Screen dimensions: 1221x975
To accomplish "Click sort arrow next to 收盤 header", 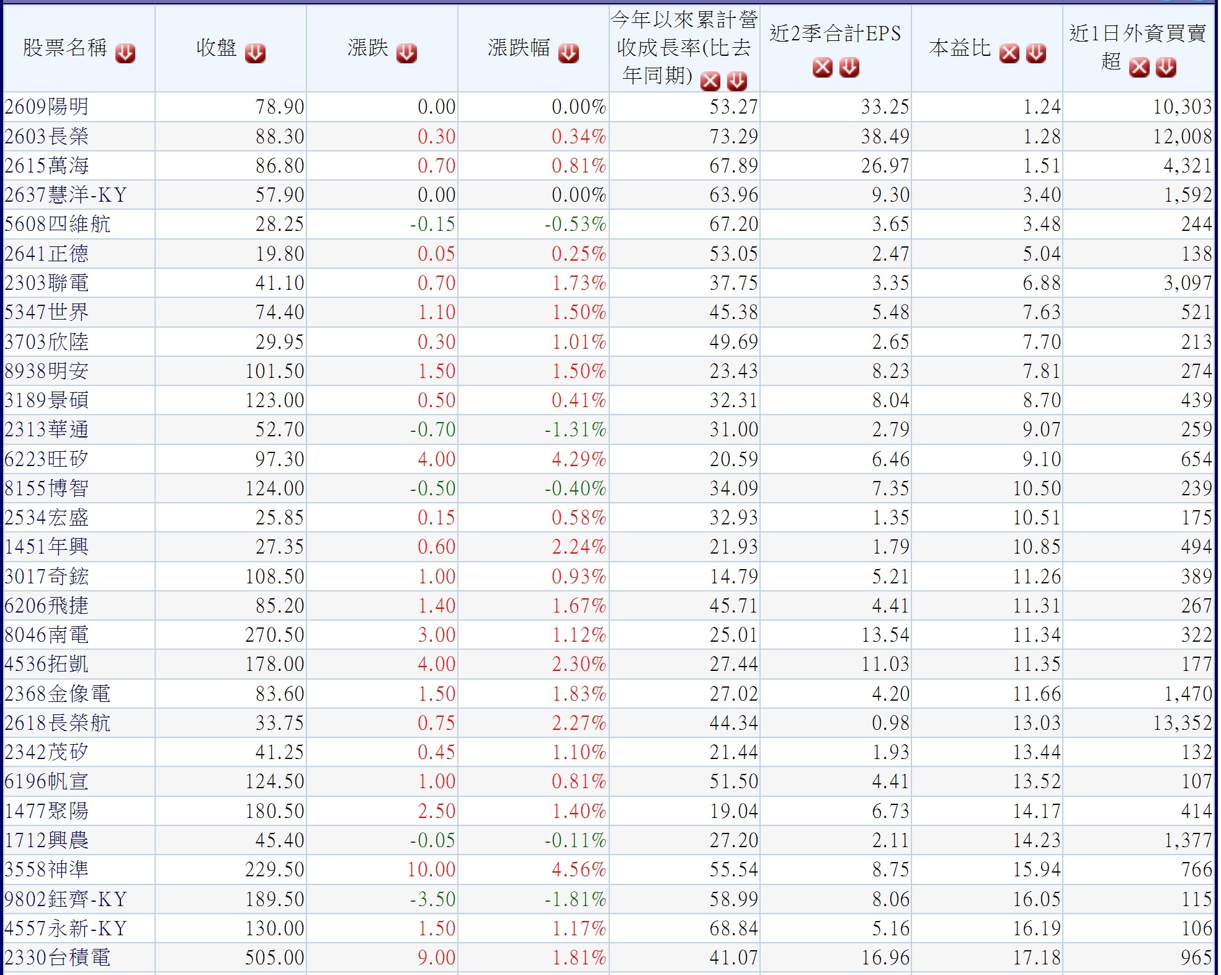I will coord(255,53).
